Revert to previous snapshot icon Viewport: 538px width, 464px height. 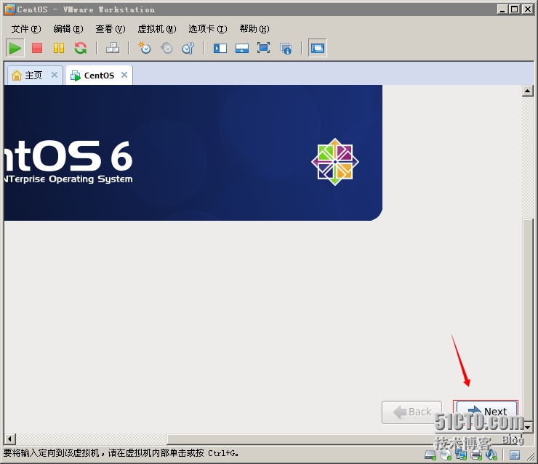click(x=166, y=48)
